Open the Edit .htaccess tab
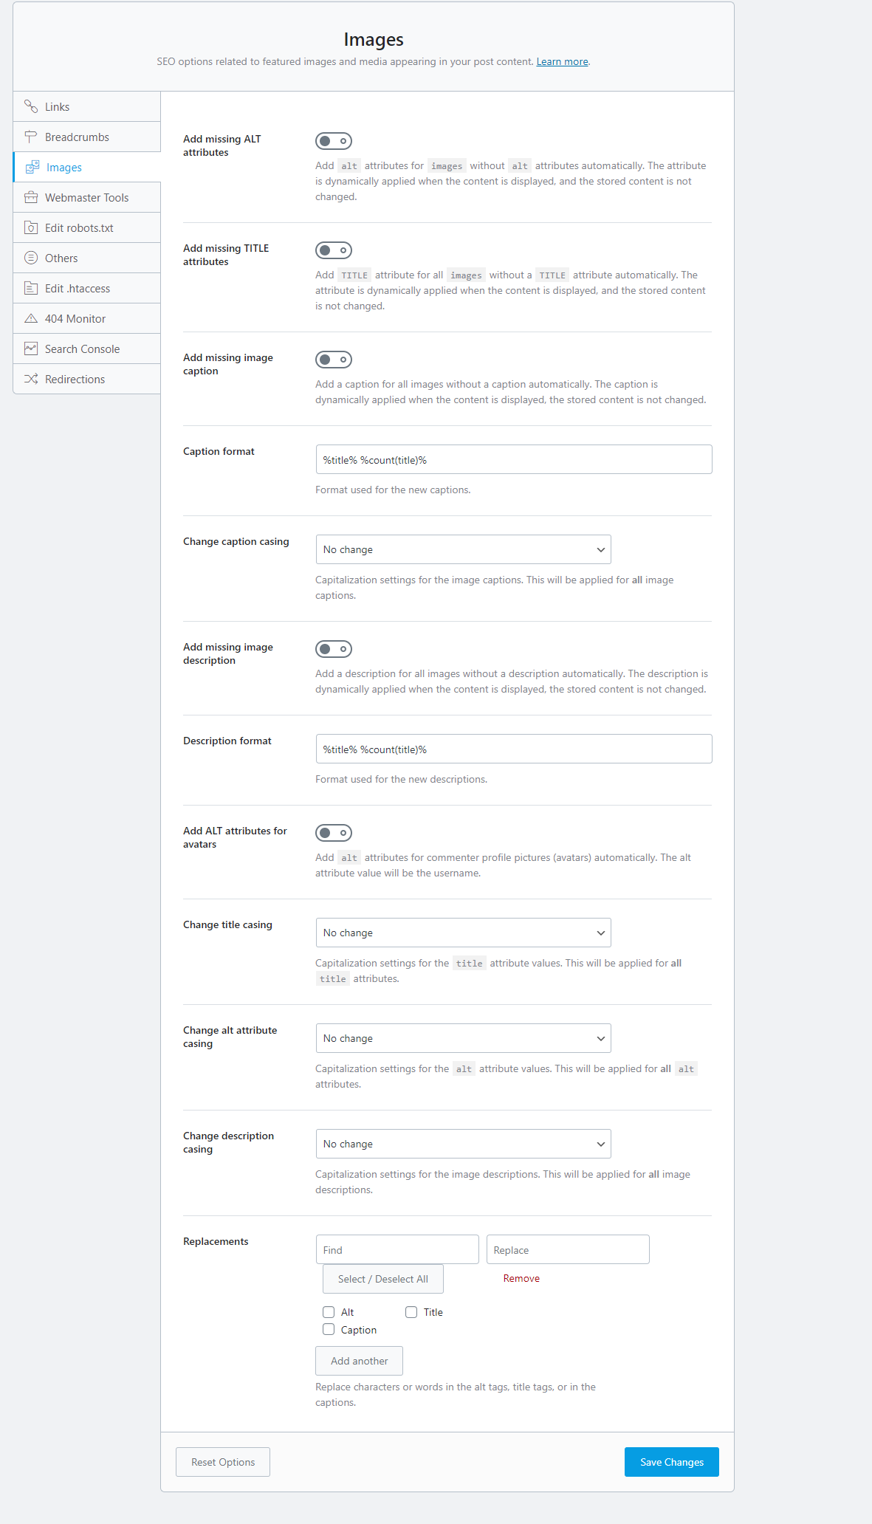Image resolution: width=872 pixels, height=1524 pixels. tap(78, 289)
